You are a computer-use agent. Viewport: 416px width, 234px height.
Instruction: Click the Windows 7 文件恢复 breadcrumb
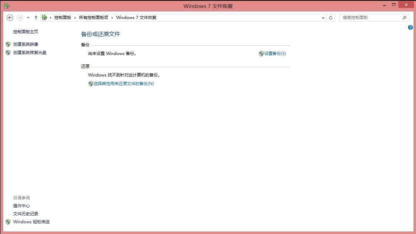[136, 18]
